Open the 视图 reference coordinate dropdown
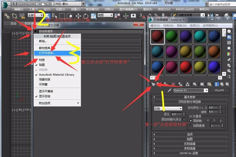The width and height of the screenshot is (236, 157). pos(105,15)
